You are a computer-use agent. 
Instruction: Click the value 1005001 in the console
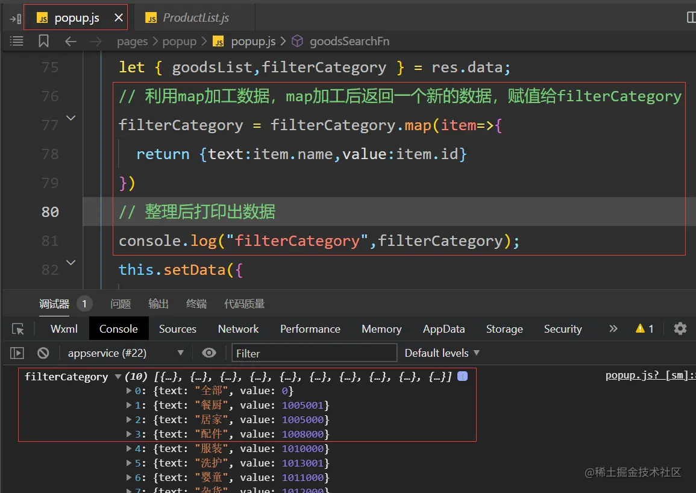click(303, 406)
